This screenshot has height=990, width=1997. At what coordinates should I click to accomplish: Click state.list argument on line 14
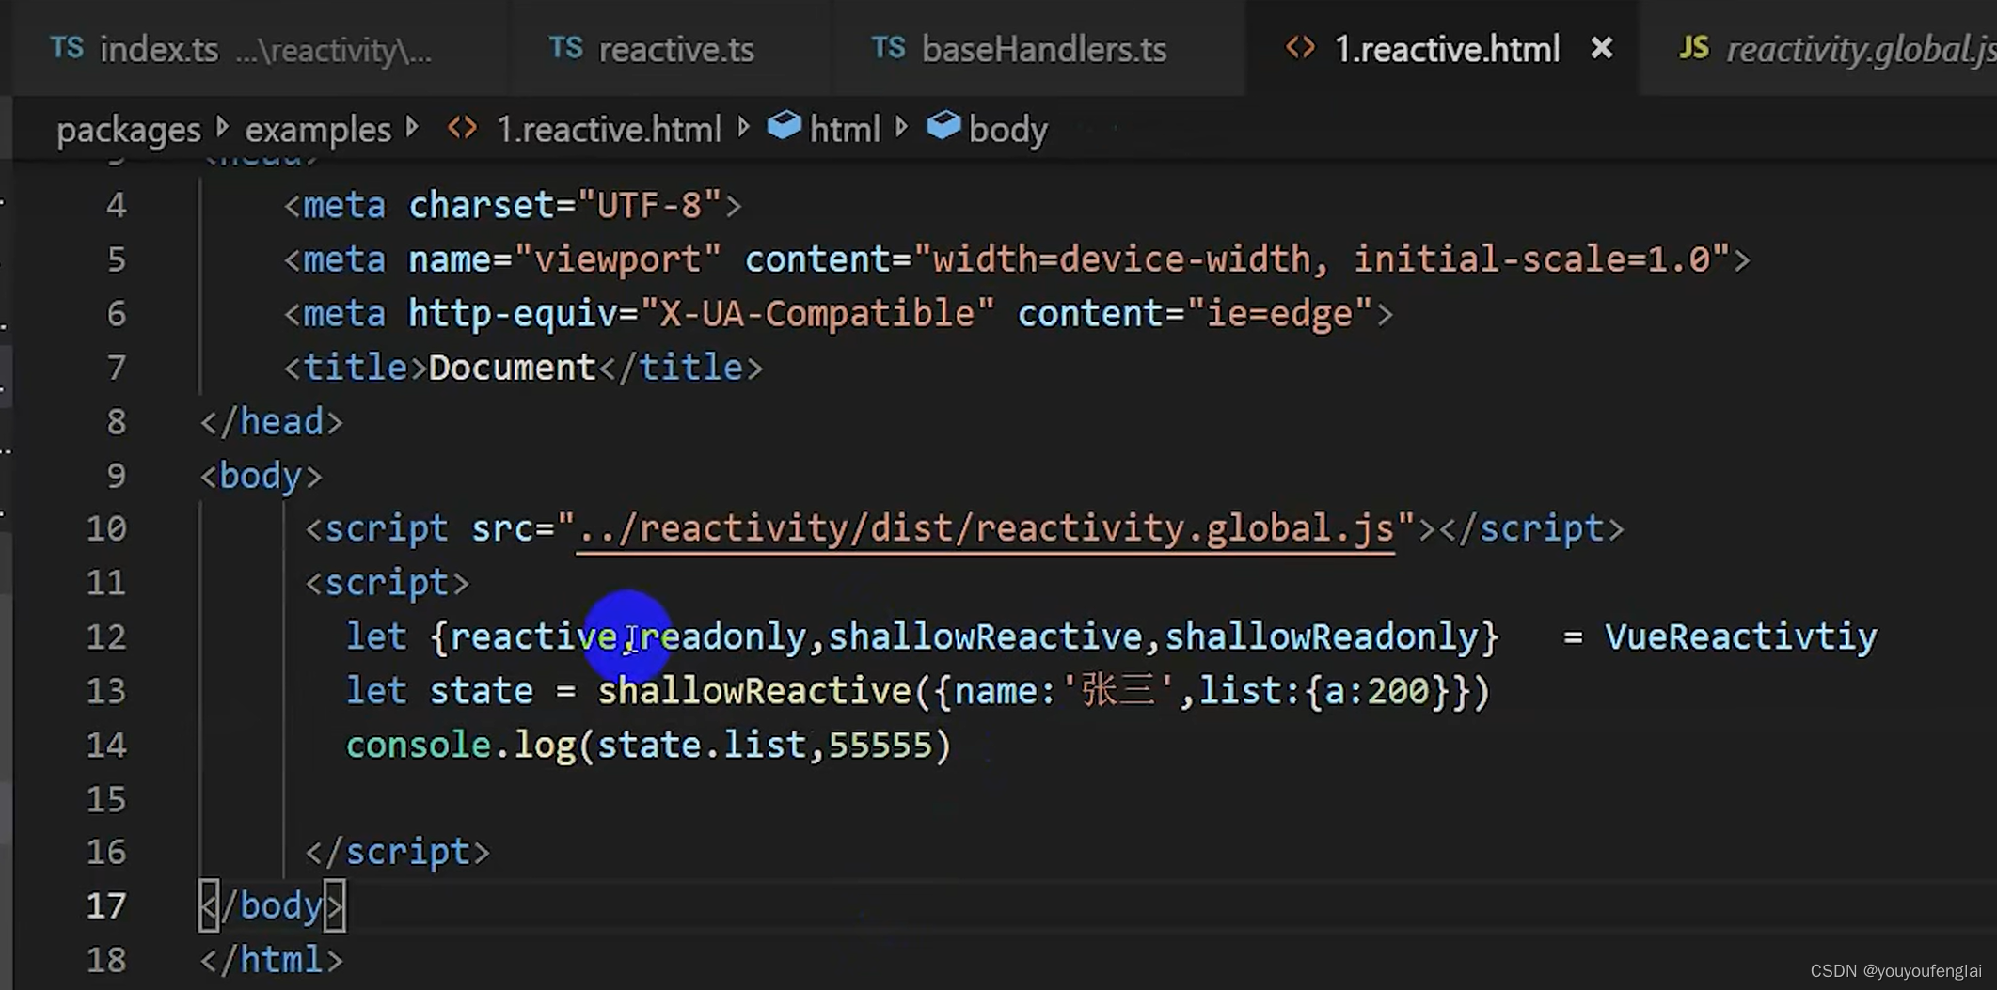(702, 746)
